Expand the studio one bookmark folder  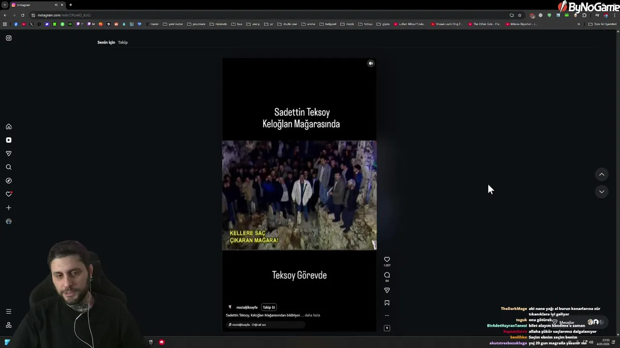[x=287, y=24]
